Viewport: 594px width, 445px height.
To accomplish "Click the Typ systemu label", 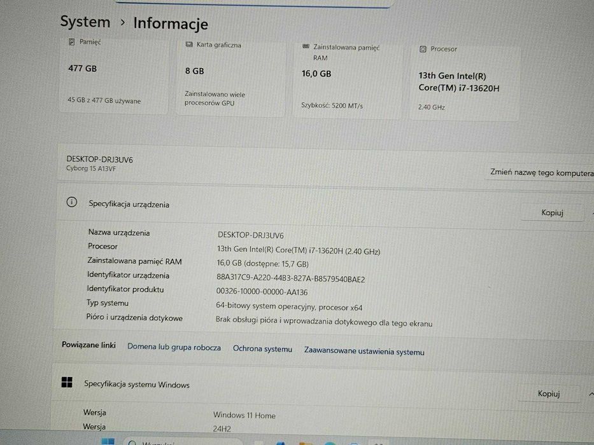I will [x=108, y=303].
